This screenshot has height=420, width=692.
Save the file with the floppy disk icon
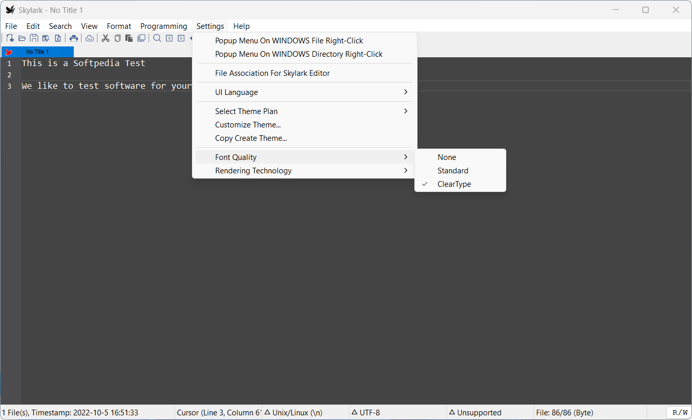tap(34, 38)
